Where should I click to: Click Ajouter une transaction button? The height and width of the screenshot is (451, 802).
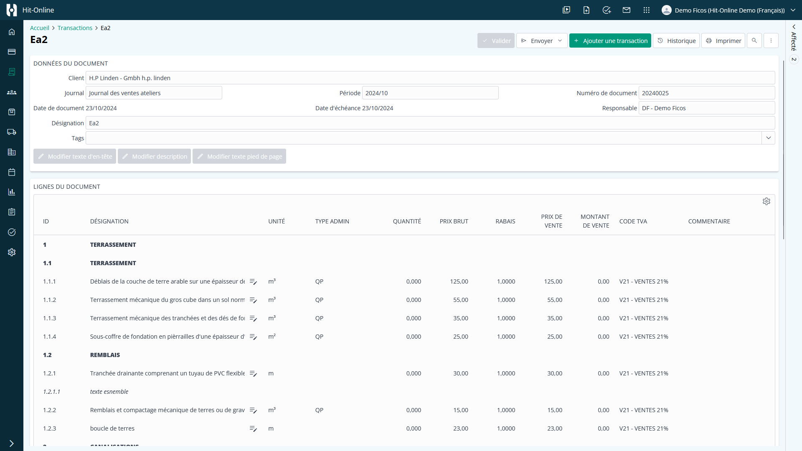tap(610, 41)
